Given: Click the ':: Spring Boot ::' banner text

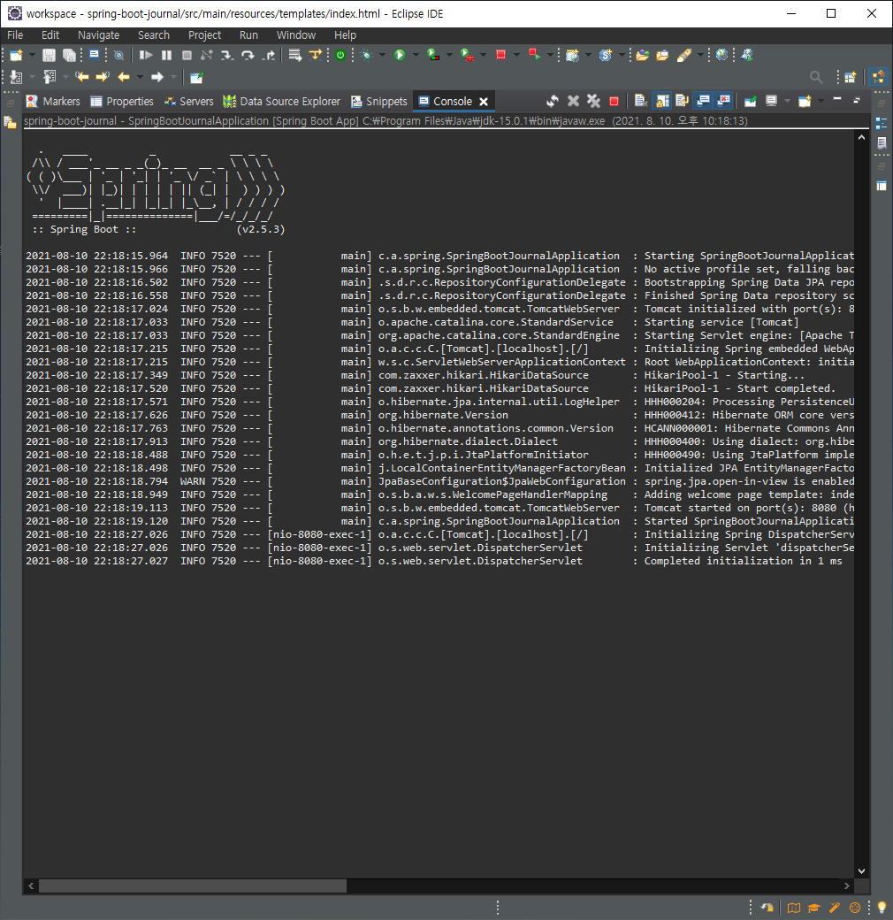Looking at the screenshot, I should point(84,229).
